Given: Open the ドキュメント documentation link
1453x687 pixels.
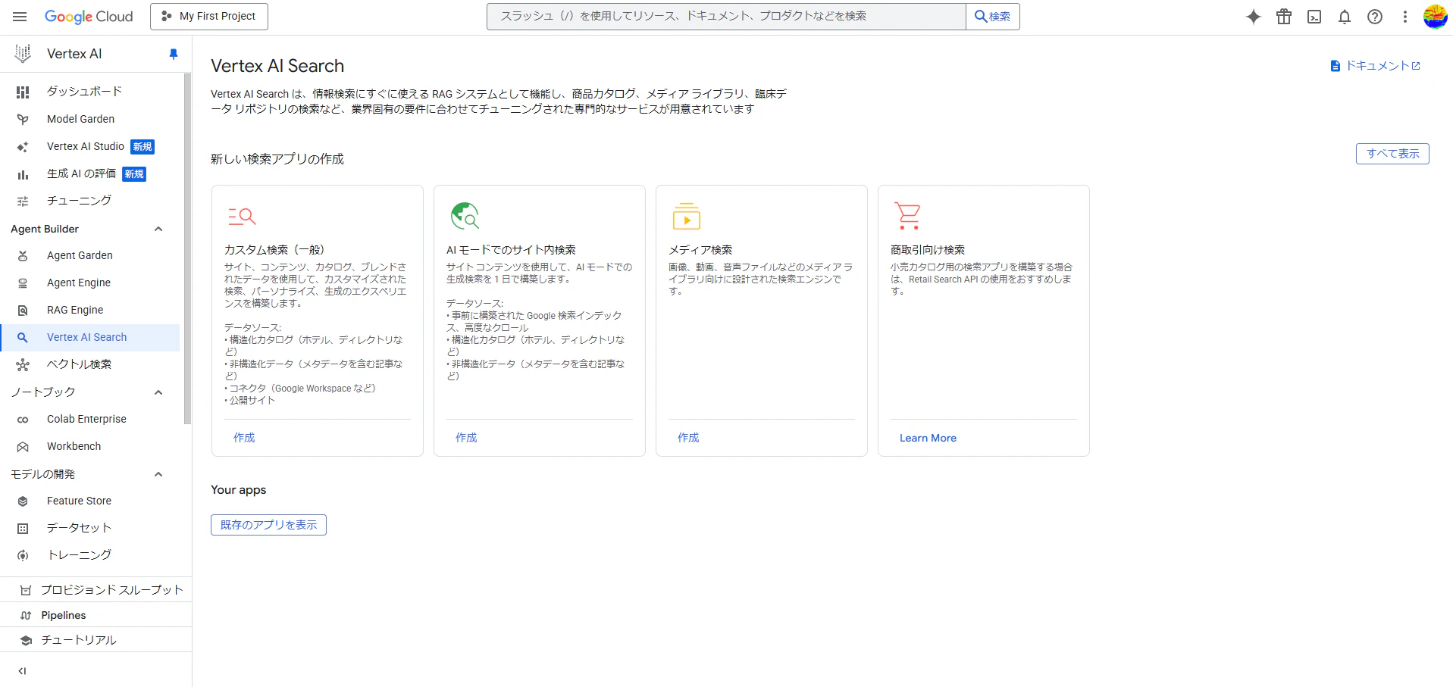Looking at the screenshot, I should (1376, 66).
